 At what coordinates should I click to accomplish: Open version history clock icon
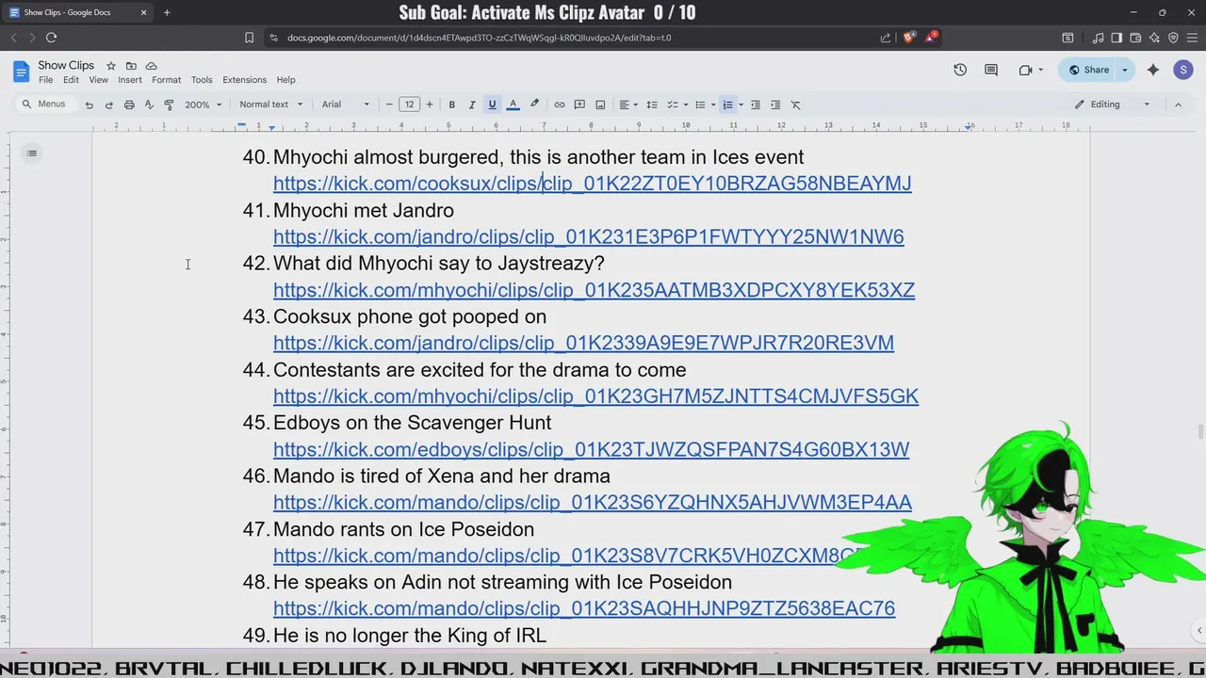(x=960, y=70)
